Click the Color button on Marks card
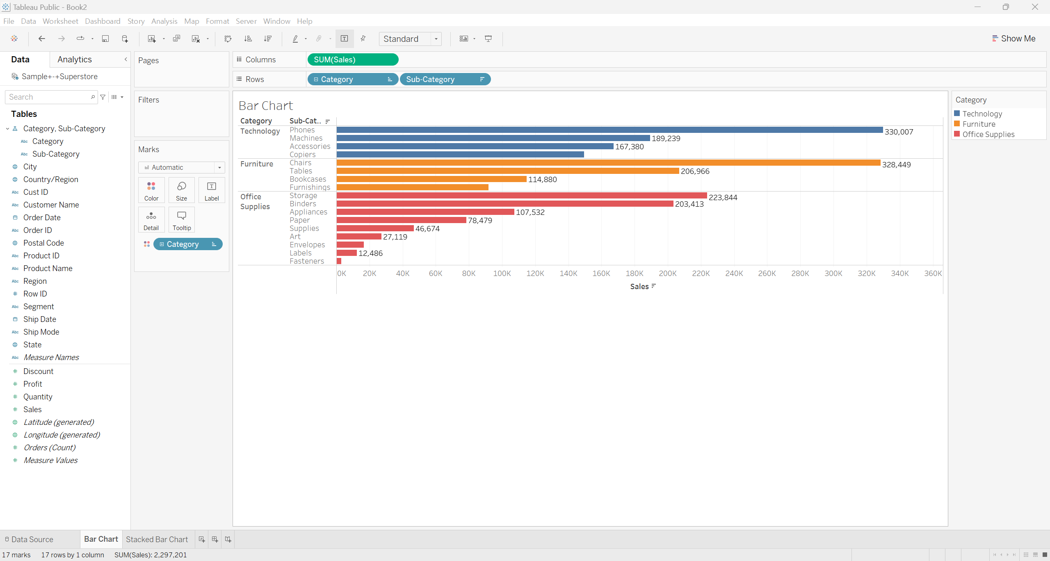Screen dimensions: 1050x561 [x=151, y=190]
